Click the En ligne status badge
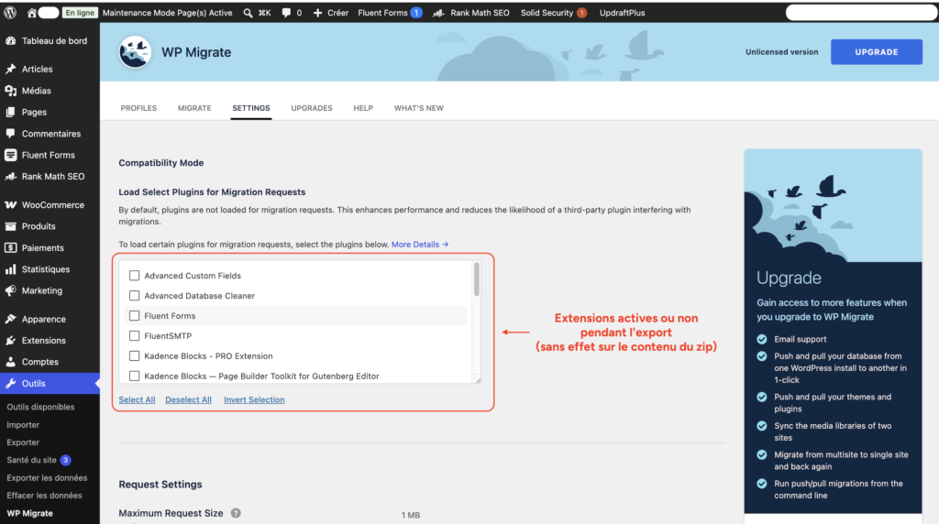 click(80, 13)
